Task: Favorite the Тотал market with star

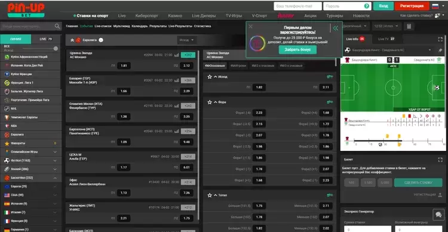Action: (210, 195)
